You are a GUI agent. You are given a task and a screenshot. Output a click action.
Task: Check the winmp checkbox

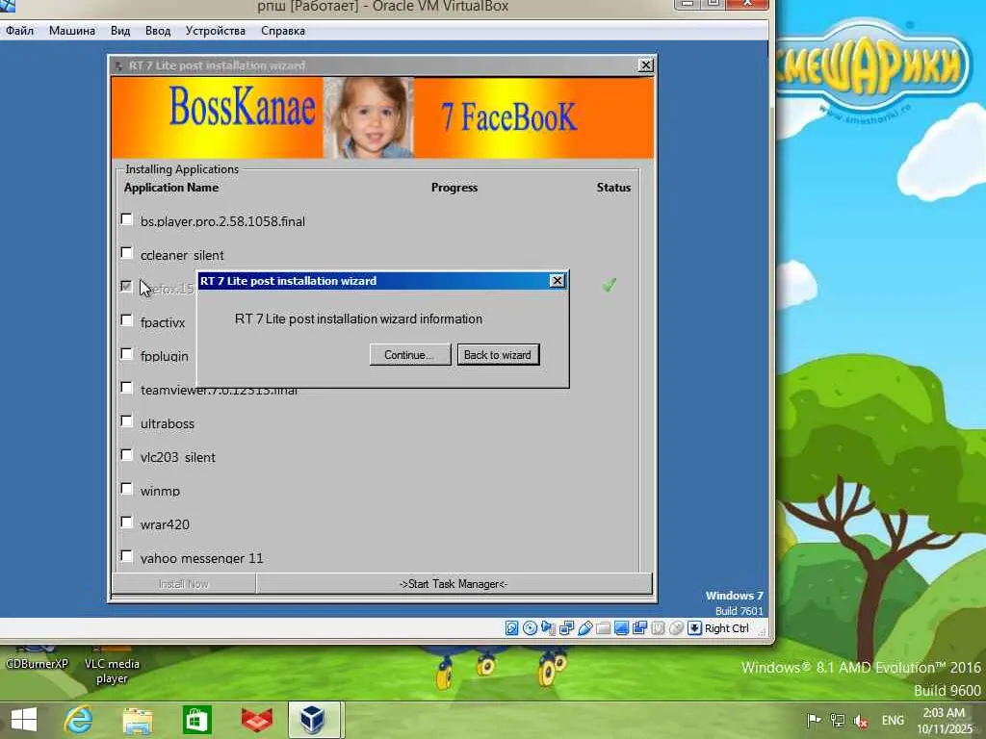pos(126,488)
